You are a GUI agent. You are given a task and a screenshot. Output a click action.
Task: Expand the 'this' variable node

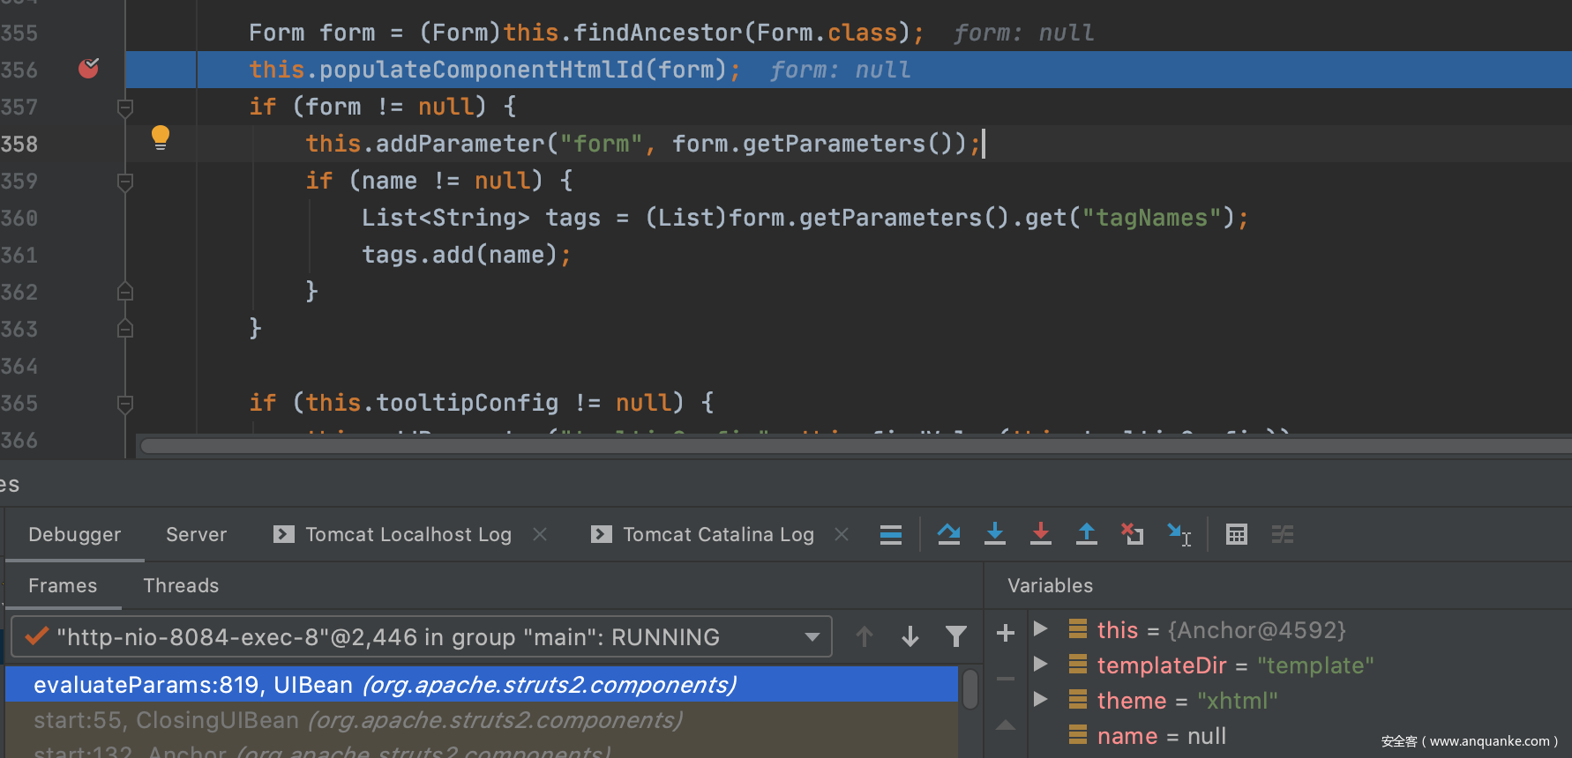(1041, 629)
